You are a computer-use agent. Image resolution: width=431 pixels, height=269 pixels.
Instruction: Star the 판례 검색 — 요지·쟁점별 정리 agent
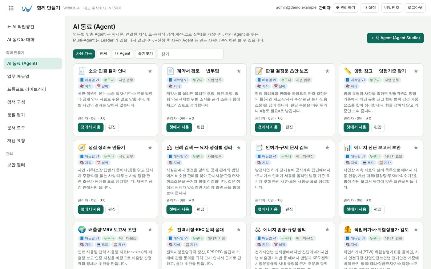239,148
